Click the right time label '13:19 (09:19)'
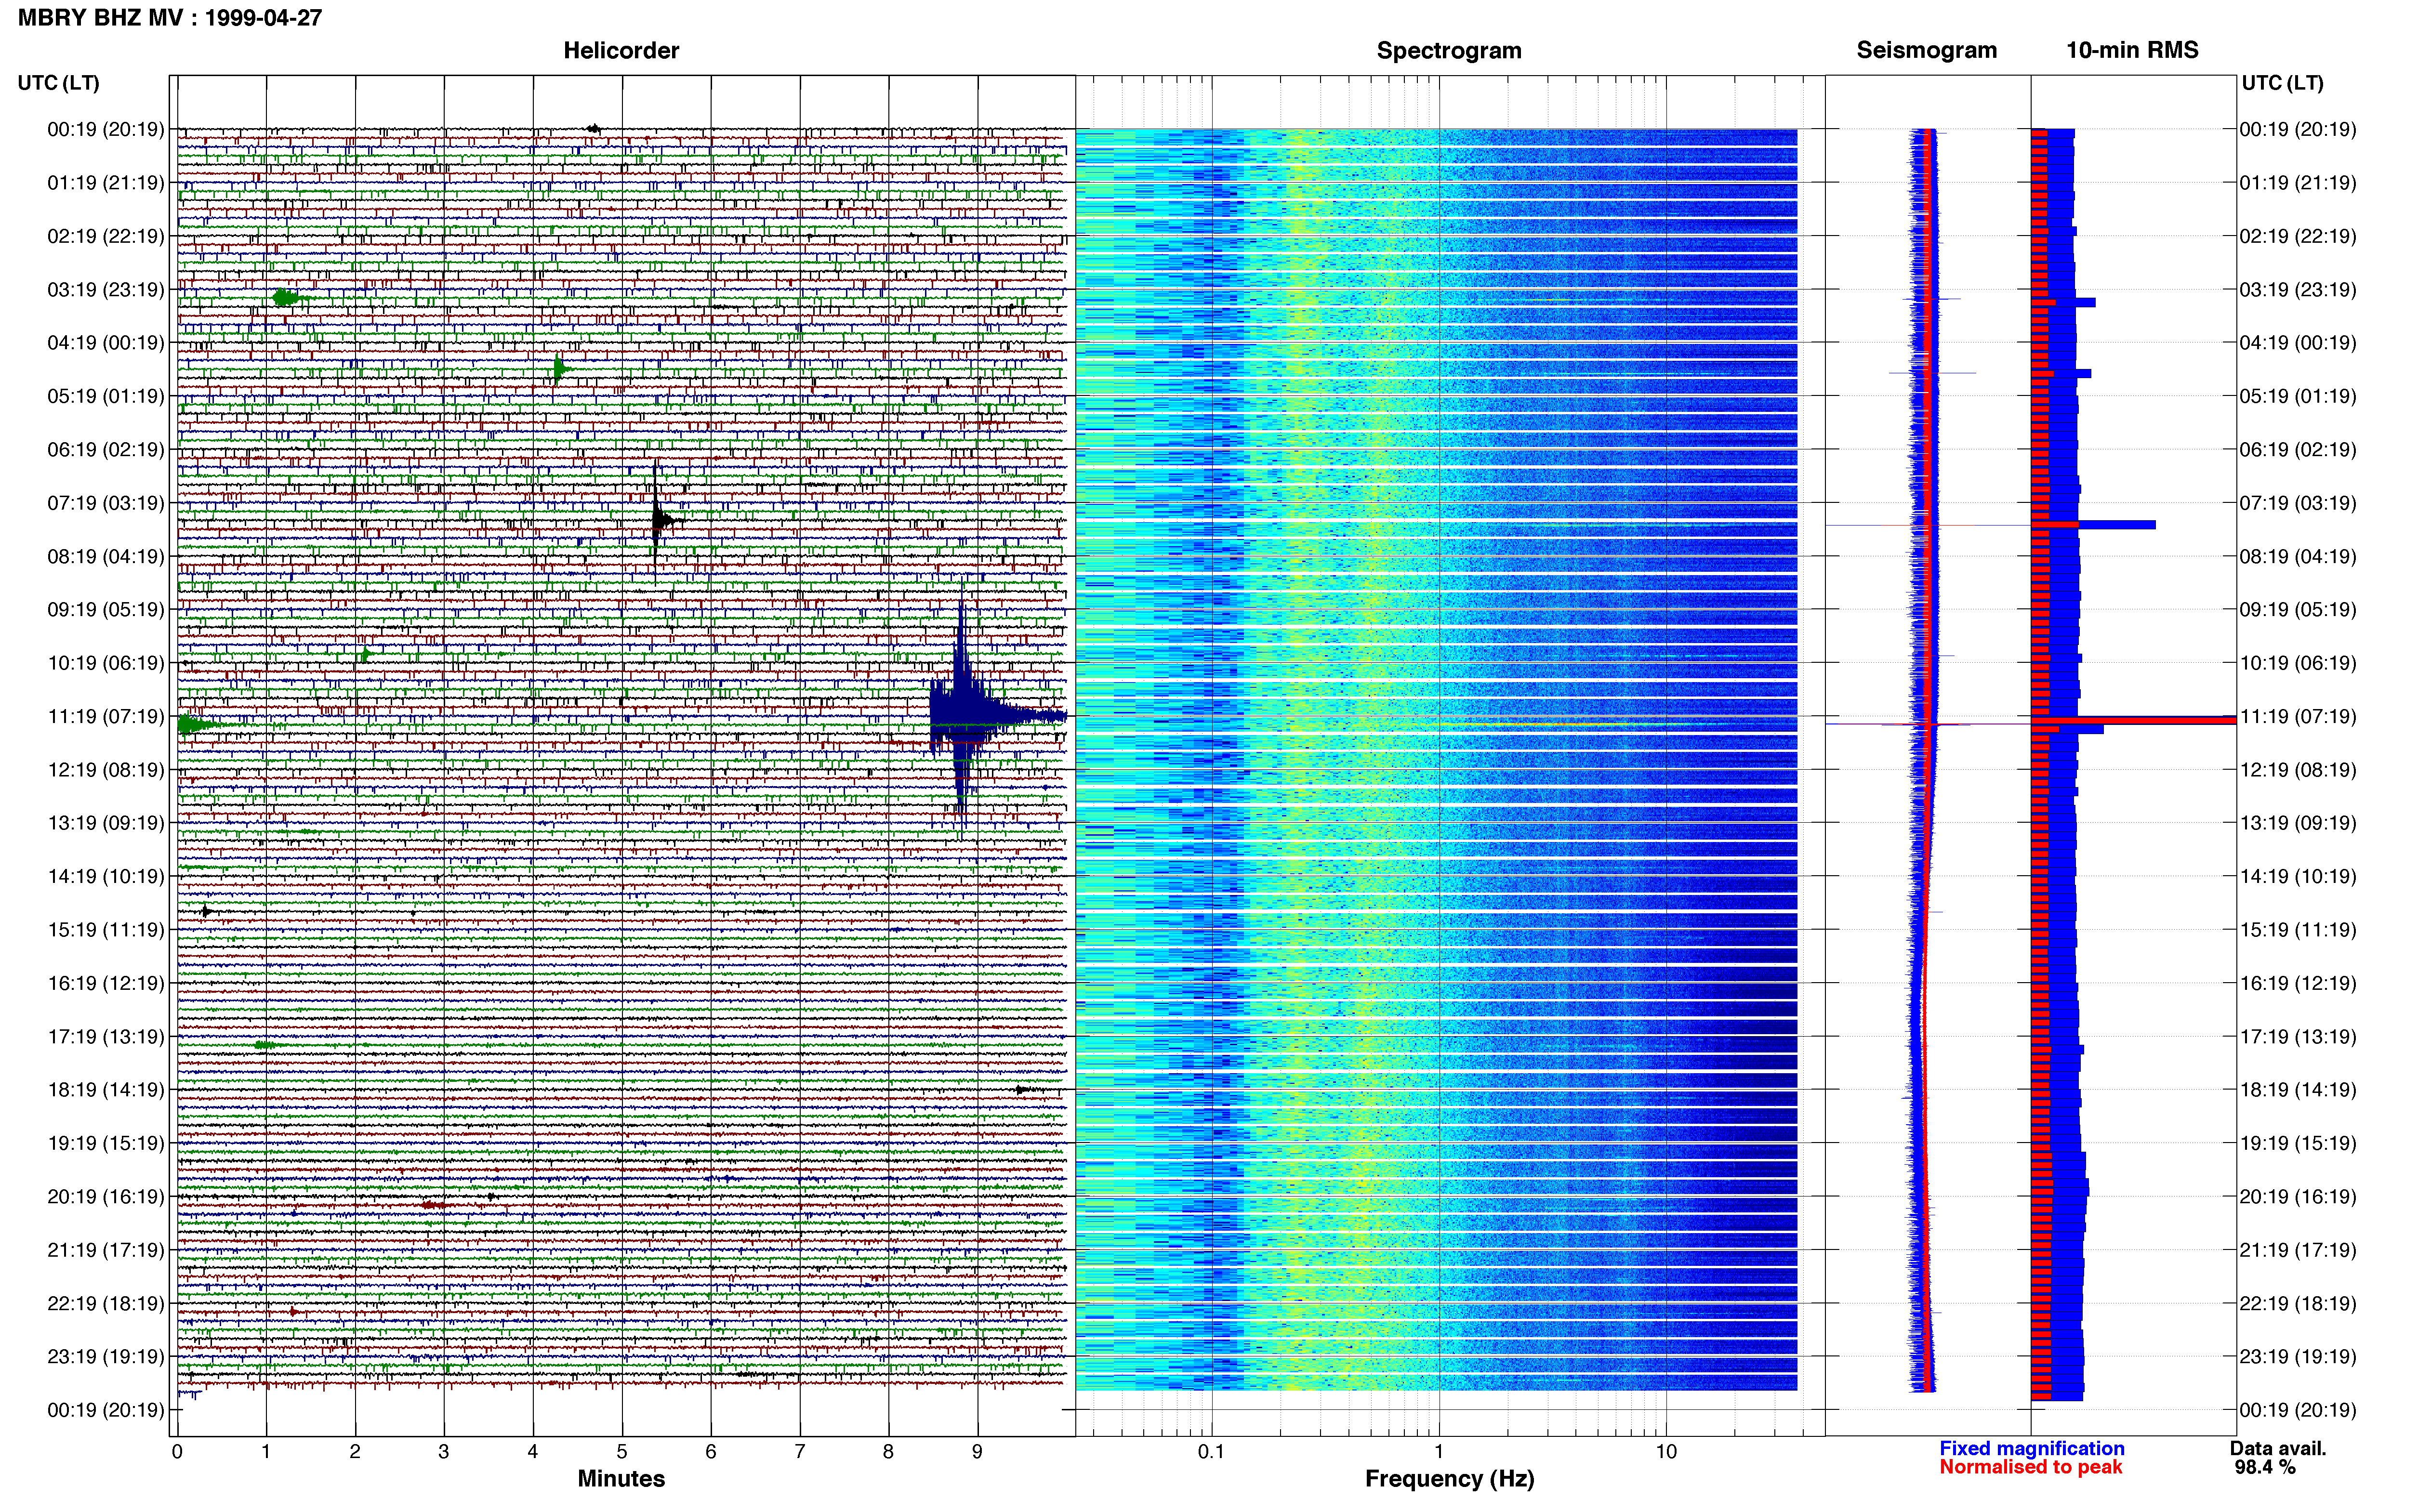Screen dimensions: 2418x1512 [x=2298, y=823]
